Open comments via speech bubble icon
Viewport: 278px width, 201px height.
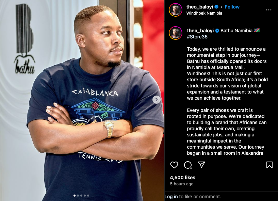point(188,165)
